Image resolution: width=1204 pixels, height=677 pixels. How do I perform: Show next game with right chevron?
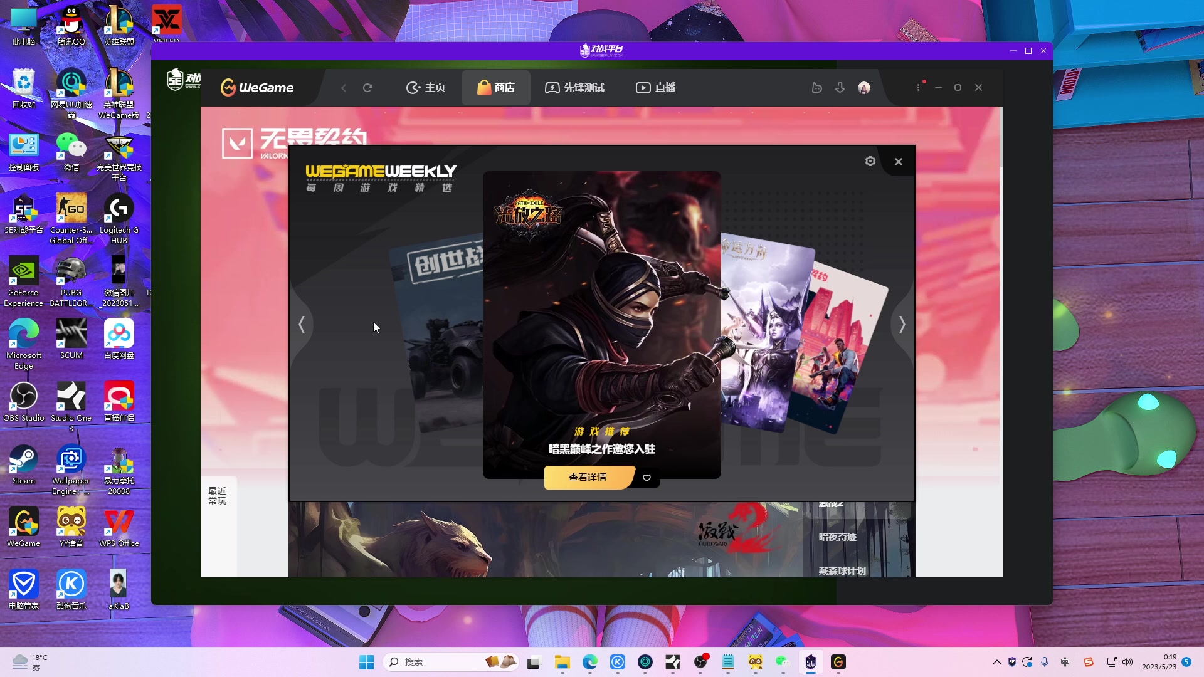[x=902, y=325]
